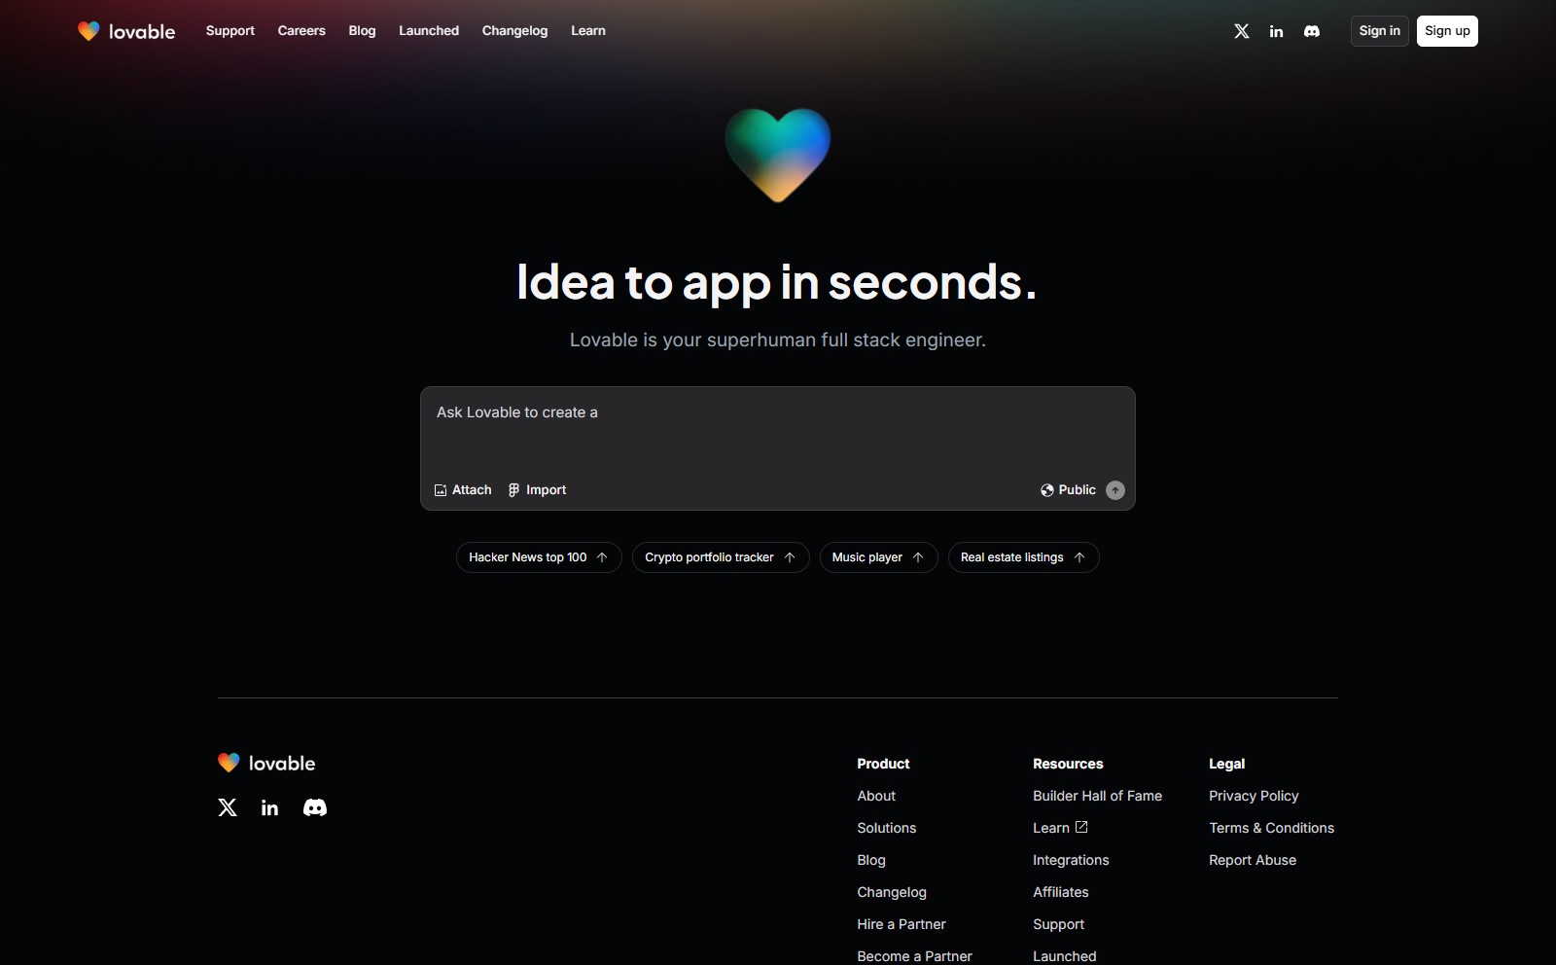Click the external link icon next to Learn
Image resolution: width=1556 pixels, height=965 pixels.
pos(1081,827)
